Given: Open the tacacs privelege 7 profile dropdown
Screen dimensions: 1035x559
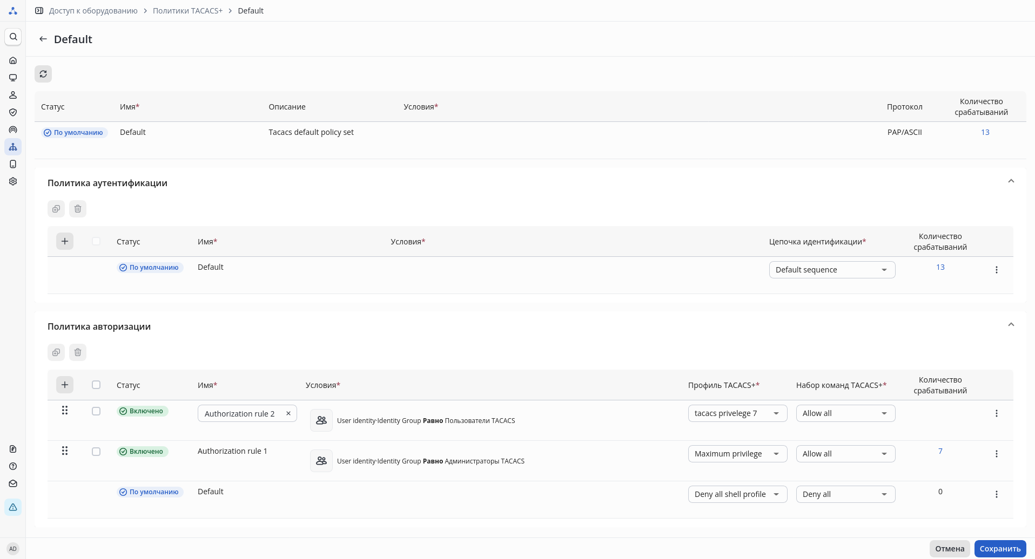Looking at the screenshot, I should click(x=737, y=413).
